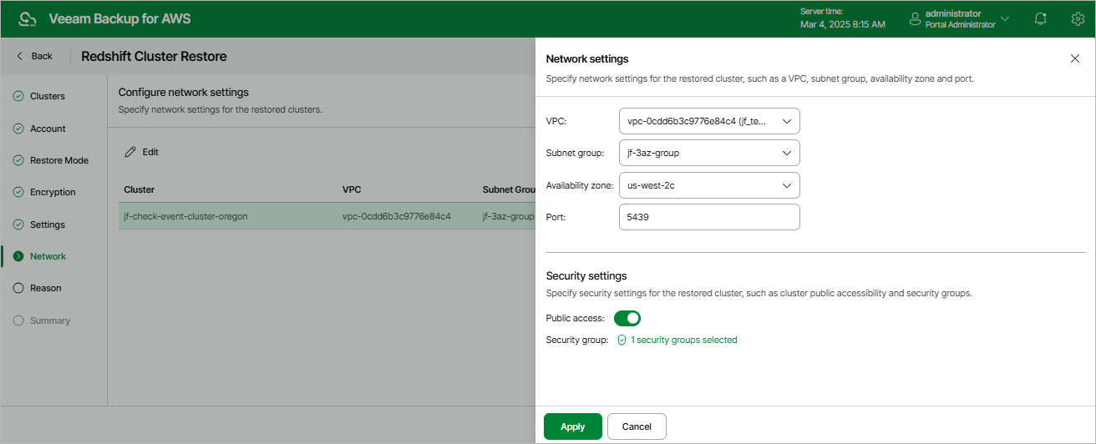Expand the administrator account menu chevron
Screen dimensions: 1096x444
(x=1005, y=19)
